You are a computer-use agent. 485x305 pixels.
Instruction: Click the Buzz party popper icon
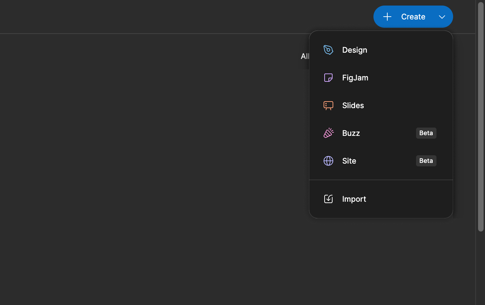pos(328,133)
